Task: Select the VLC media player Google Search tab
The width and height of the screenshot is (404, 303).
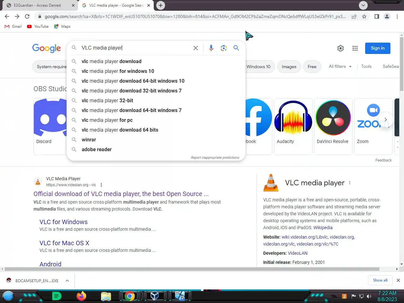Action: 116,5
